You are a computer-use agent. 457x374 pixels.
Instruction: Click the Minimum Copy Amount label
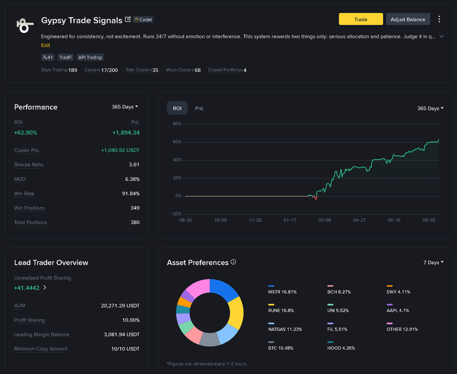click(41, 349)
